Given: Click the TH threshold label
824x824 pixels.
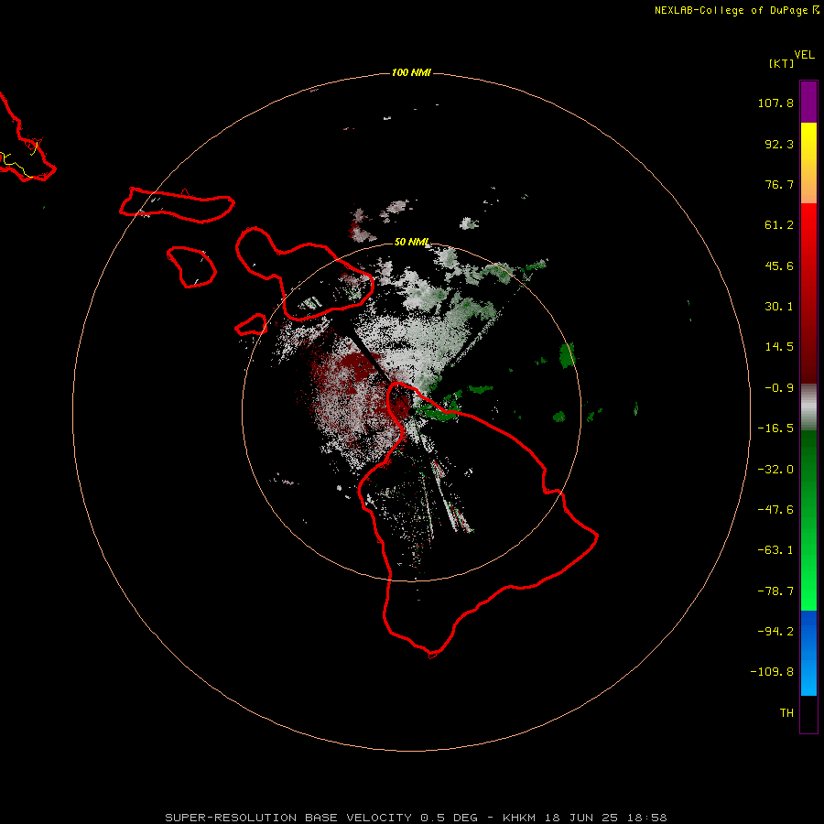Looking at the screenshot, I should (786, 713).
